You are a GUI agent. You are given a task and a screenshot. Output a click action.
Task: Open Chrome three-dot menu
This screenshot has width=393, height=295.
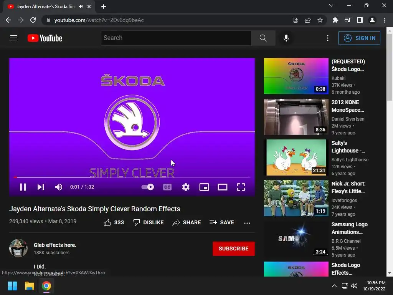(385, 20)
